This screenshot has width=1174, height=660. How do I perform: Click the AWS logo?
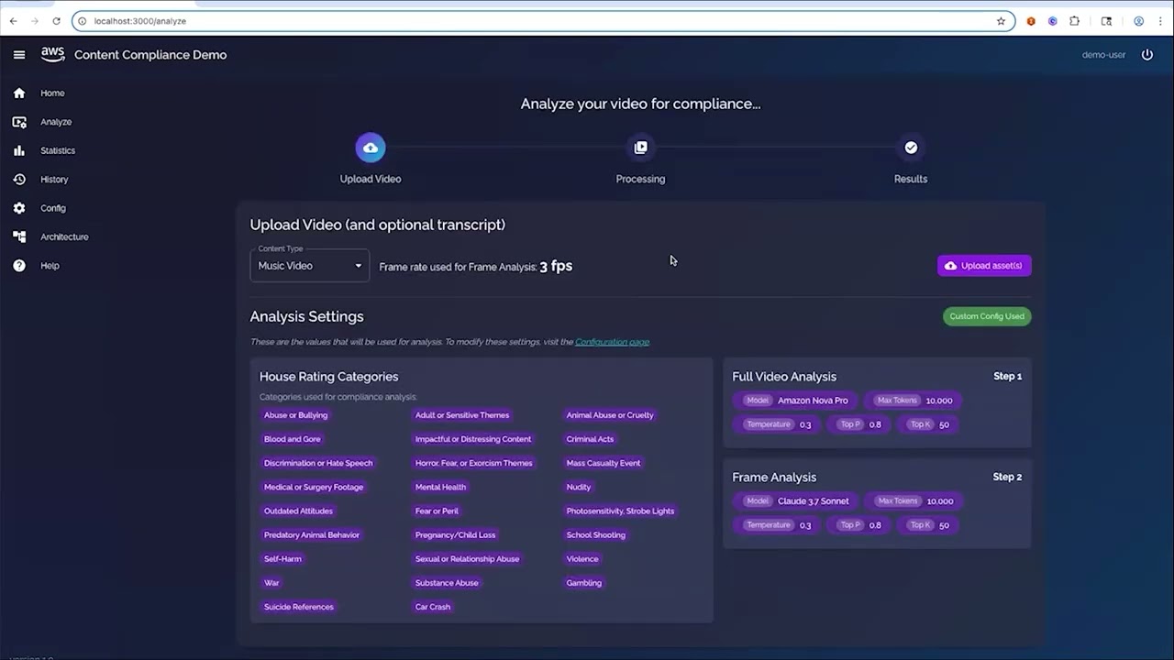point(53,54)
